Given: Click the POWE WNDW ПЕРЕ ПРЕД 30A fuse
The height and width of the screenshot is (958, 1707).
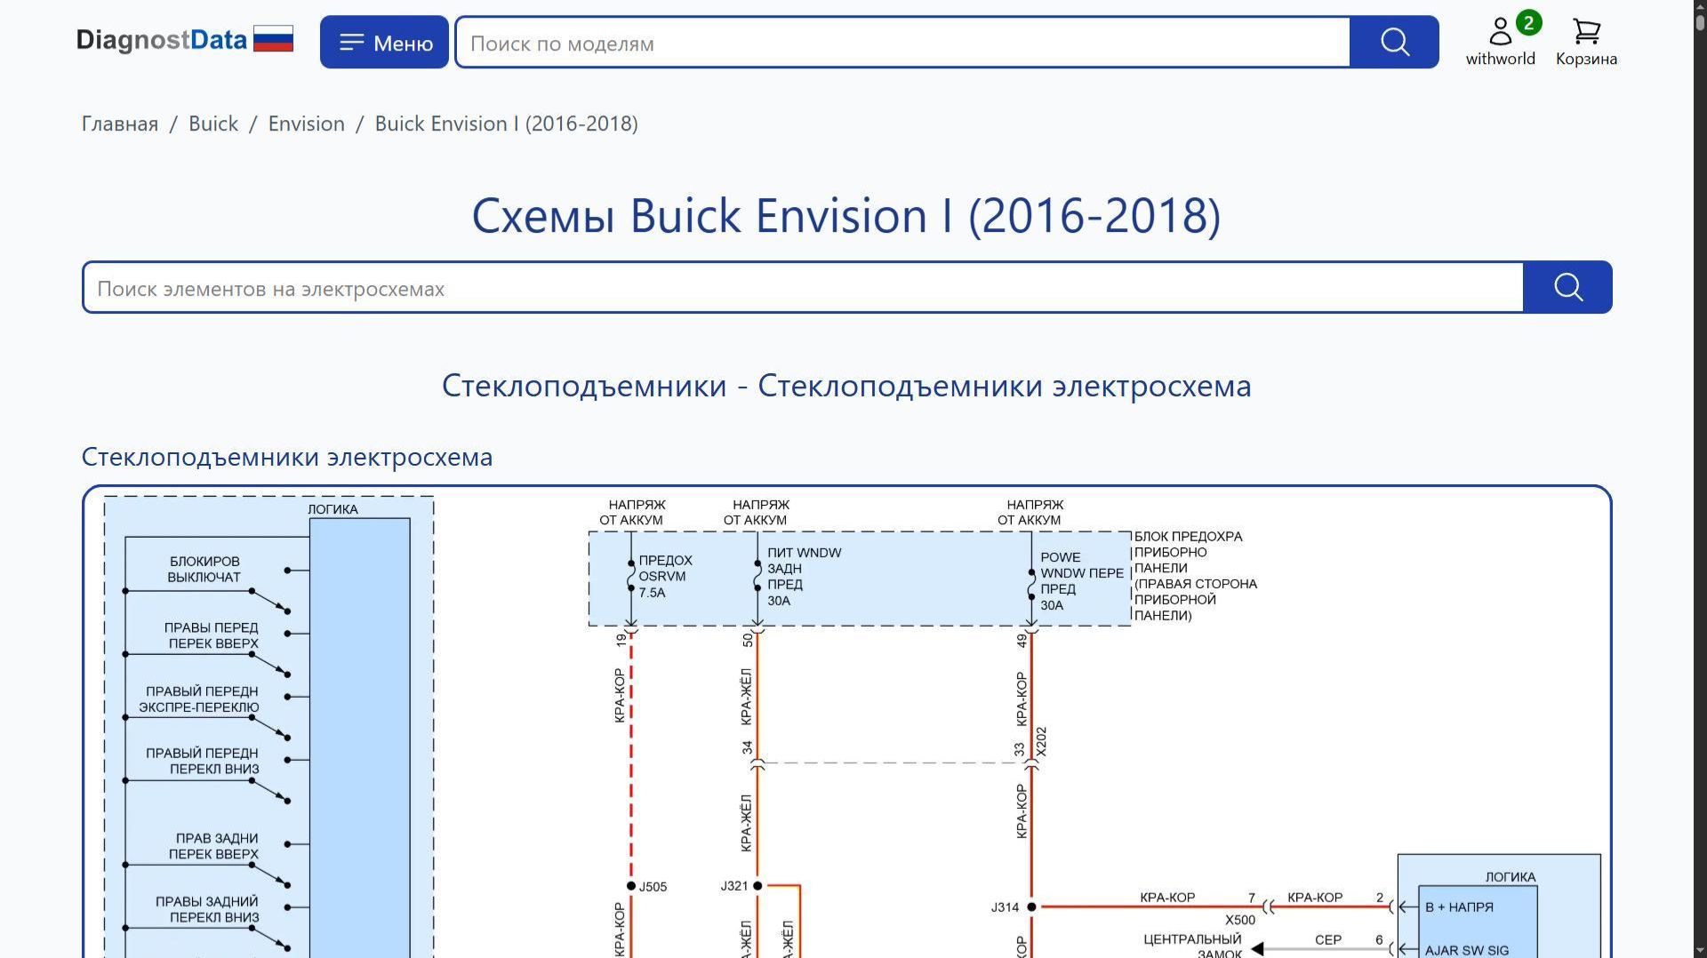Looking at the screenshot, I should [x=1082, y=581].
